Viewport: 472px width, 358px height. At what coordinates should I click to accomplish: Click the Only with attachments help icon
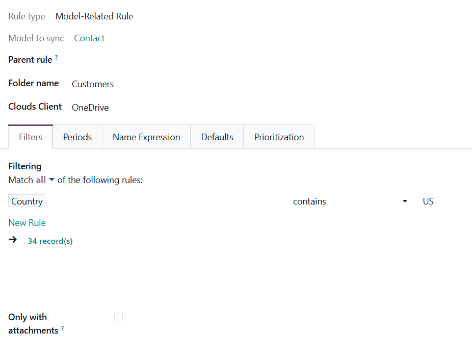tap(63, 328)
